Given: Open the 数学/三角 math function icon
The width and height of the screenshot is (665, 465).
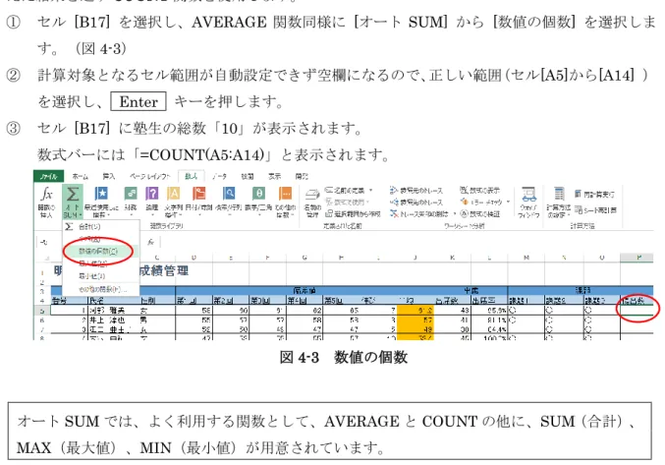Looking at the screenshot, I should [x=258, y=194].
